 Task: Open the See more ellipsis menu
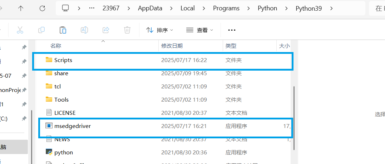232,30
